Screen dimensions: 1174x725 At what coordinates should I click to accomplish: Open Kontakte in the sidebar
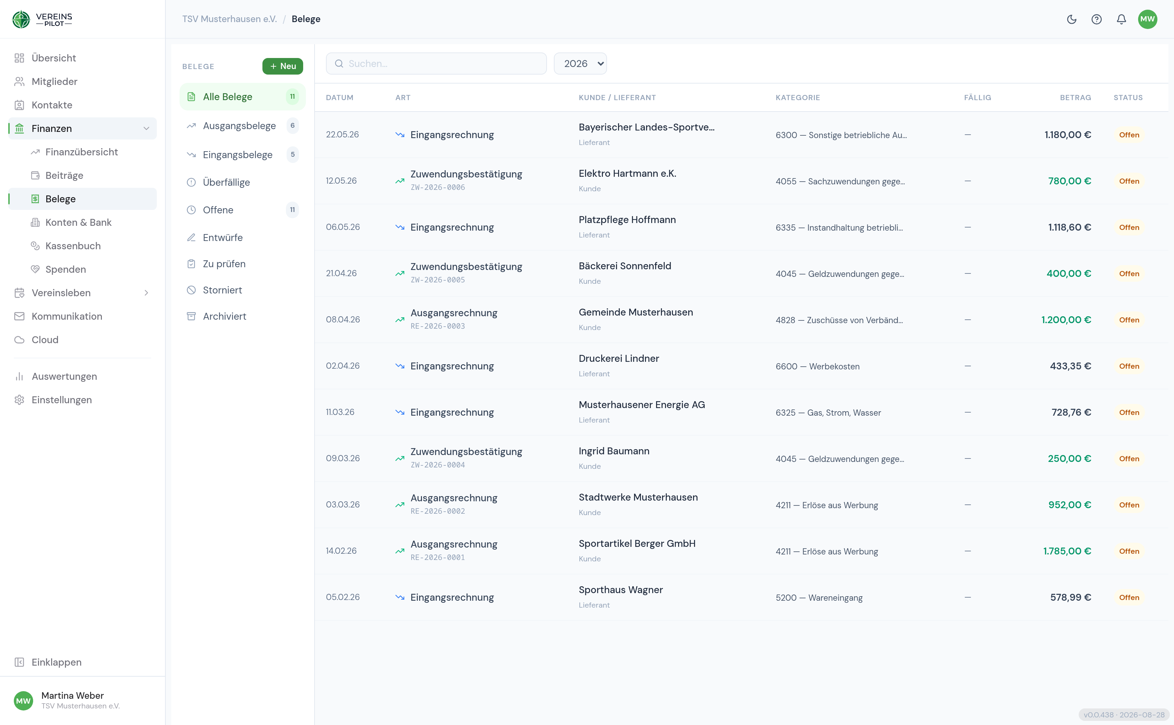(83, 105)
